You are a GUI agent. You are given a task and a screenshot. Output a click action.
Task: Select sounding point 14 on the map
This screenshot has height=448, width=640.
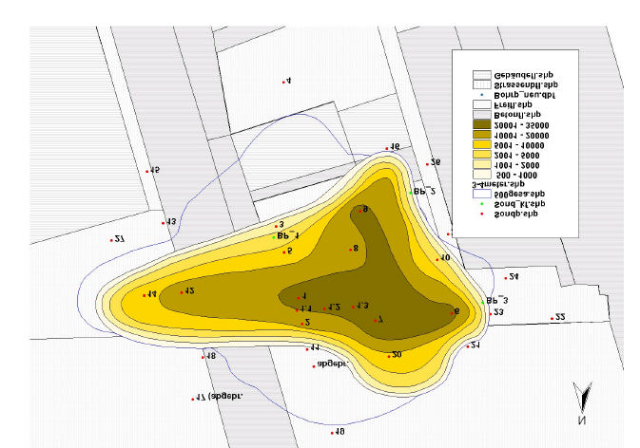tap(145, 295)
